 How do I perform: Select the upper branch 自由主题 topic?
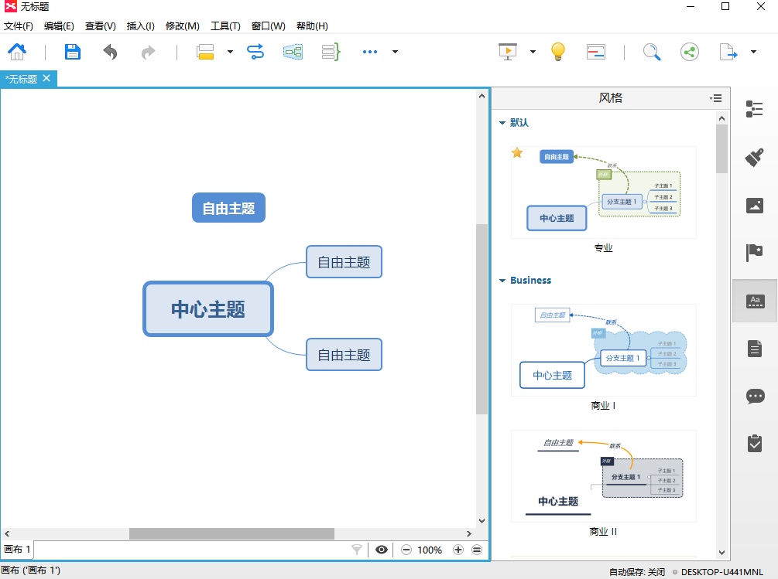[x=344, y=261]
